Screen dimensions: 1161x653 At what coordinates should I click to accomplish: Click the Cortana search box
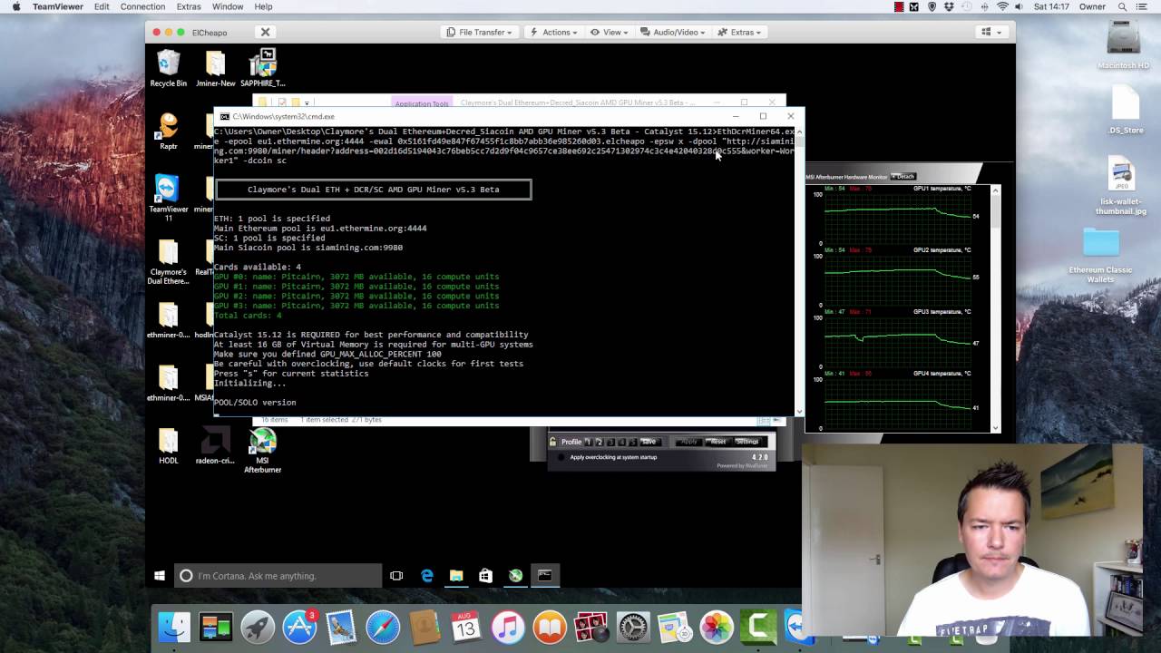pos(278,576)
